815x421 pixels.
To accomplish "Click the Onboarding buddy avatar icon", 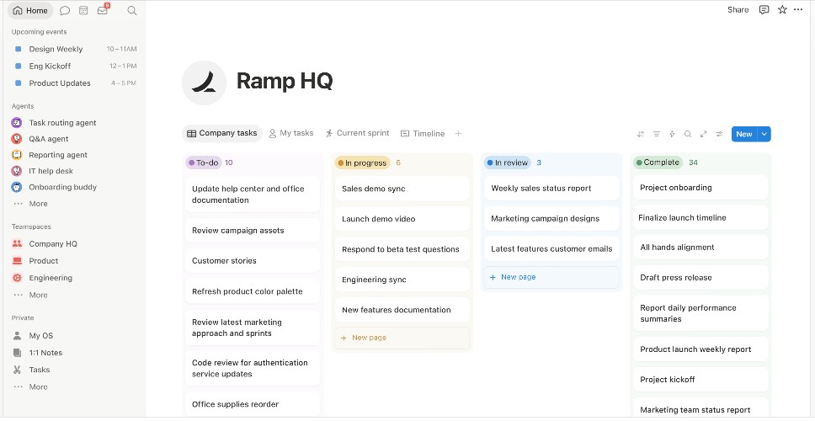I will click(17, 187).
